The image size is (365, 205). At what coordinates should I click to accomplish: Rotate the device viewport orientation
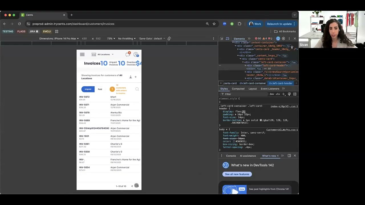coord(169,38)
